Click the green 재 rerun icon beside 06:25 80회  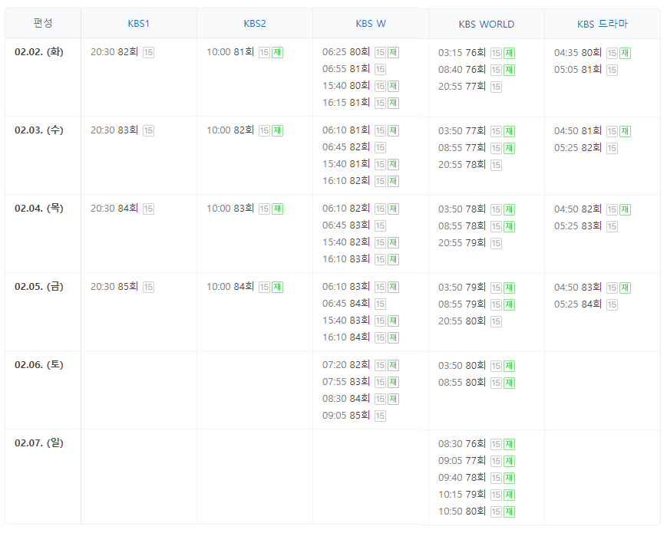[x=394, y=52]
